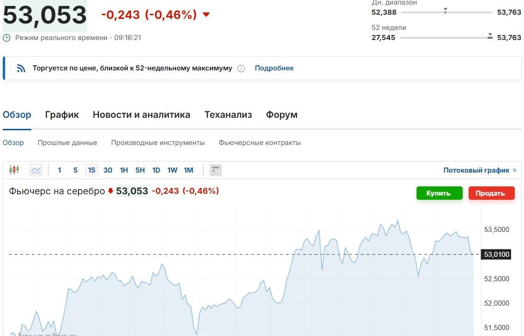Click the red down arrow beside silver futures title
The height and width of the screenshot is (336, 524).
tap(111, 191)
